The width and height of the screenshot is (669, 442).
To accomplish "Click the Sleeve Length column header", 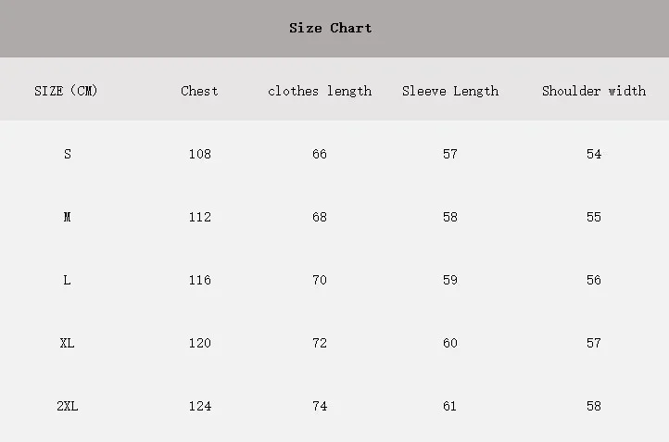I will coord(450,92).
